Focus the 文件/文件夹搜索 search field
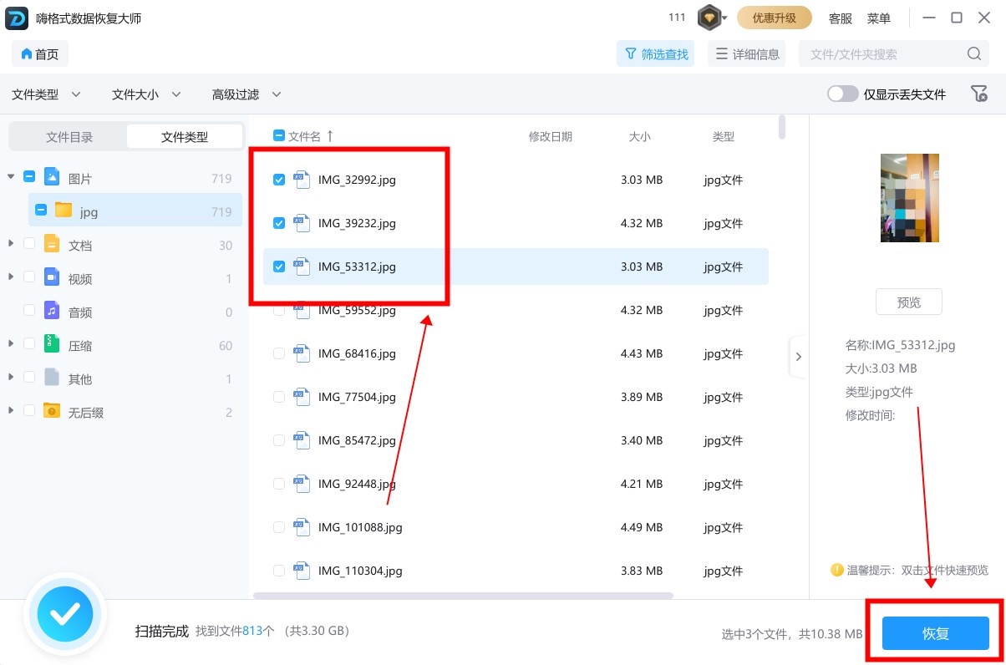Image resolution: width=1006 pixels, height=665 pixels. (894, 54)
